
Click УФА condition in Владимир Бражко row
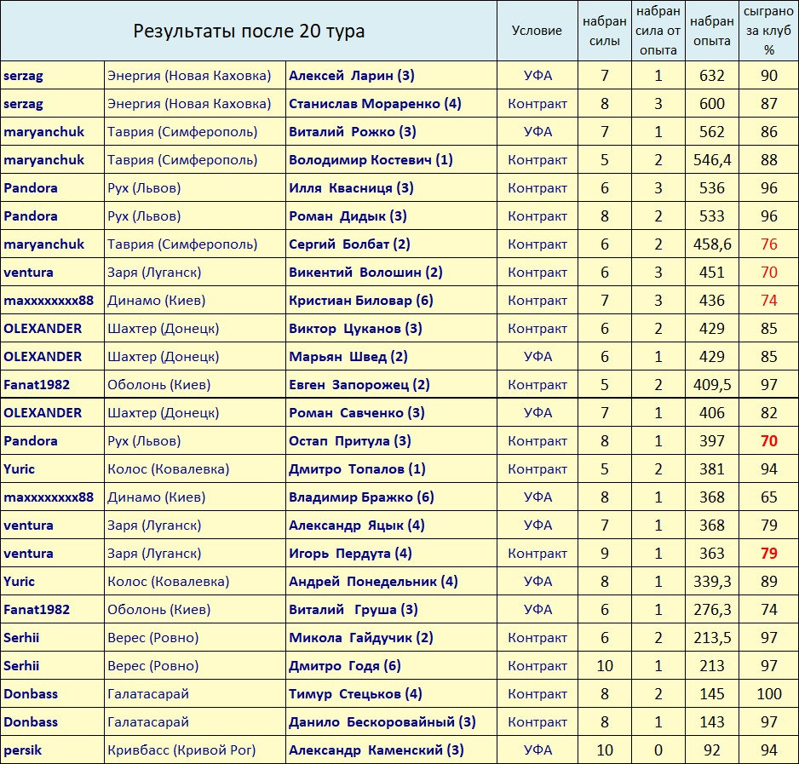pos(537,497)
